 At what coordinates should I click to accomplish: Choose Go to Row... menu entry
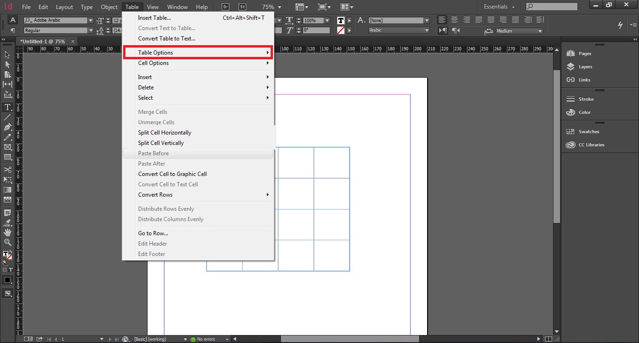[x=198, y=233]
